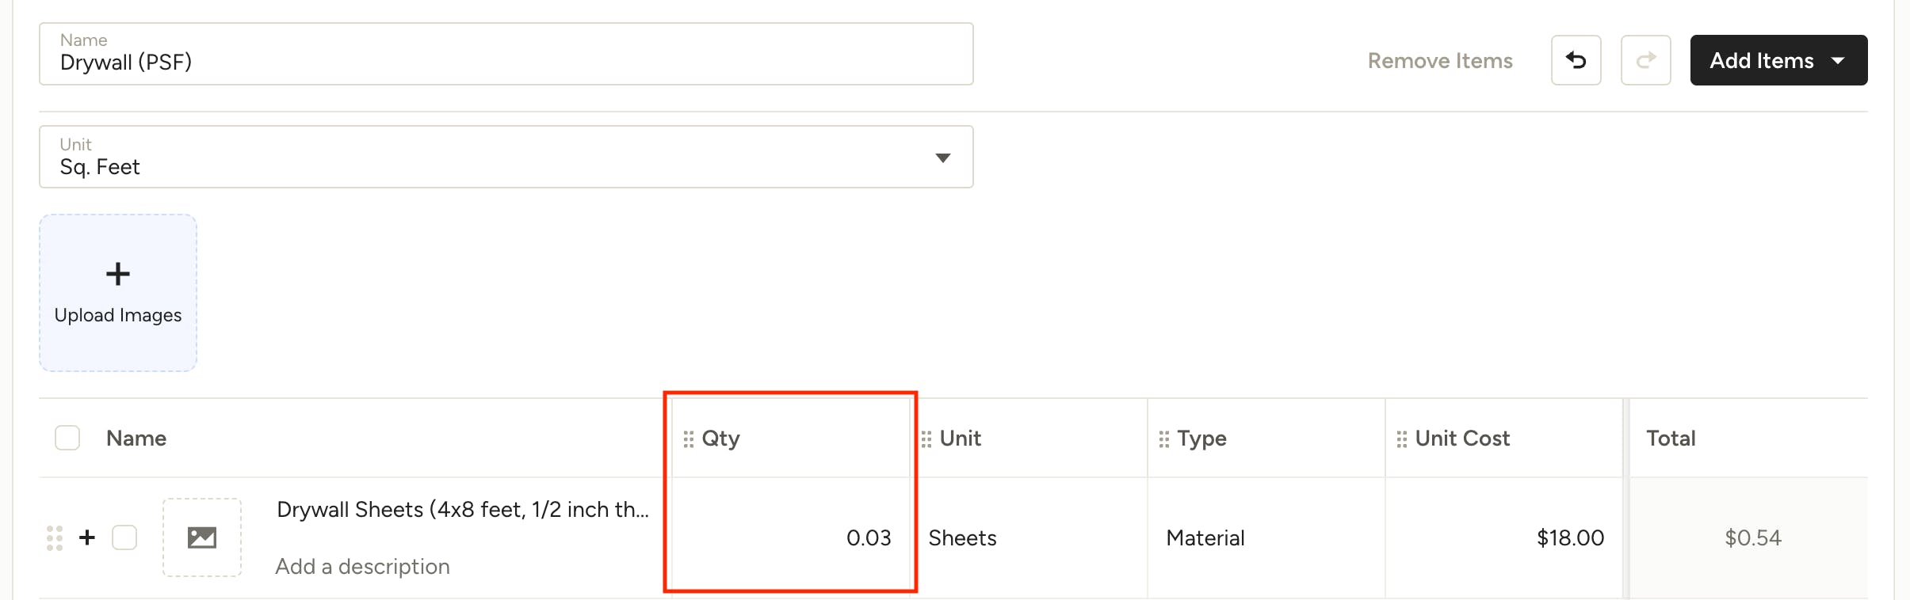Click the Type column header label
Image resolution: width=1910 pixels, height=600 pixels.
[1201, 439]
